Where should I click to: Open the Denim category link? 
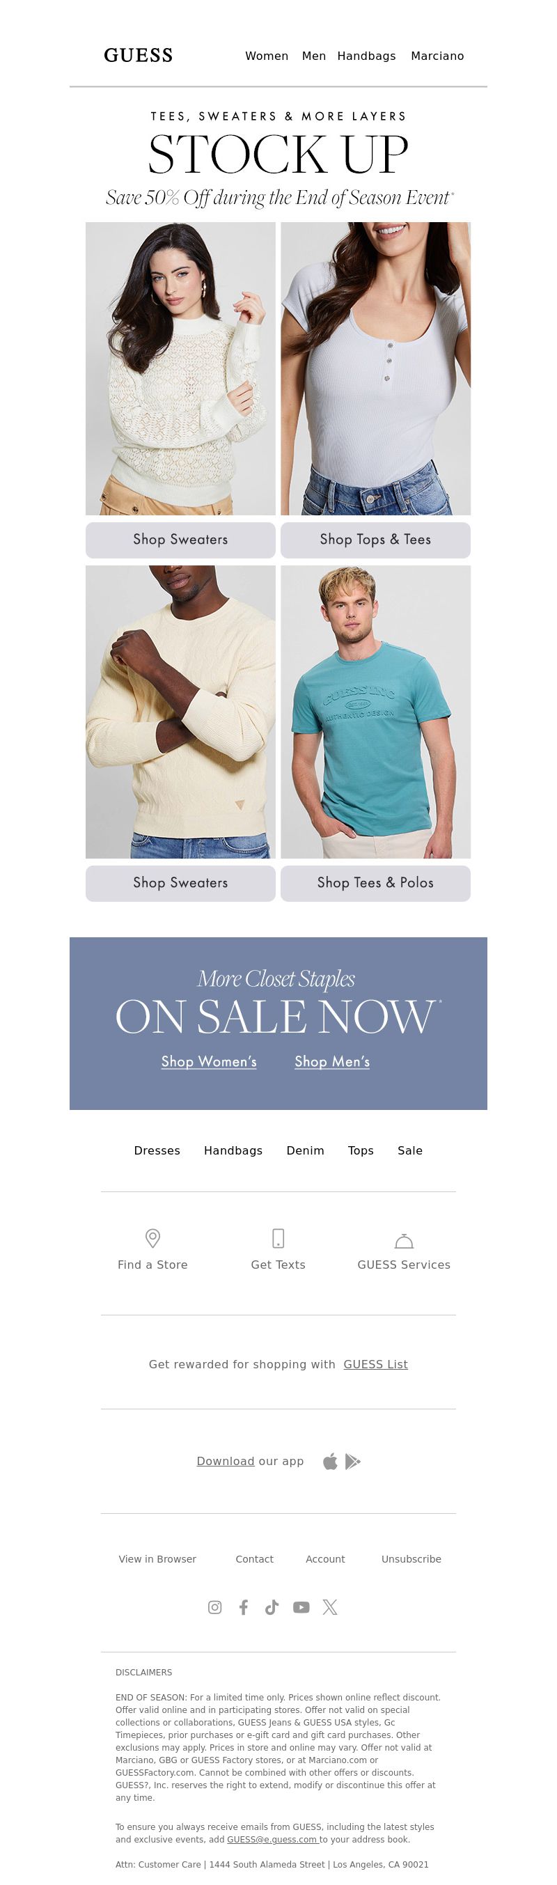tap(305, 1150)
